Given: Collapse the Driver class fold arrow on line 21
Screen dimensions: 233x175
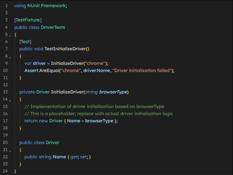Looking at the screenshot, I should coord(10,151).
